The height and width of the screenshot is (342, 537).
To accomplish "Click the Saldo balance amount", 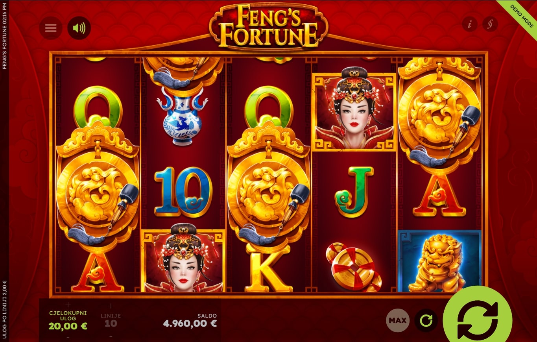I will [190, 324].
